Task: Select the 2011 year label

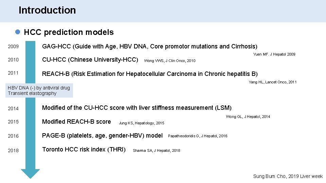Action: point(13,73)
